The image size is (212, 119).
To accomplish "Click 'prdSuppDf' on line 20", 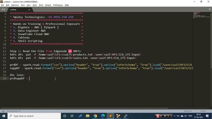I will coord(17,78).
